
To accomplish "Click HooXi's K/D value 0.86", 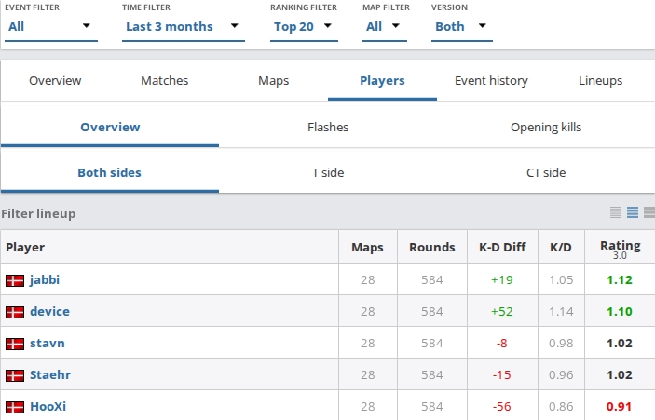I will pyautogui.click(x=561, y=407).
